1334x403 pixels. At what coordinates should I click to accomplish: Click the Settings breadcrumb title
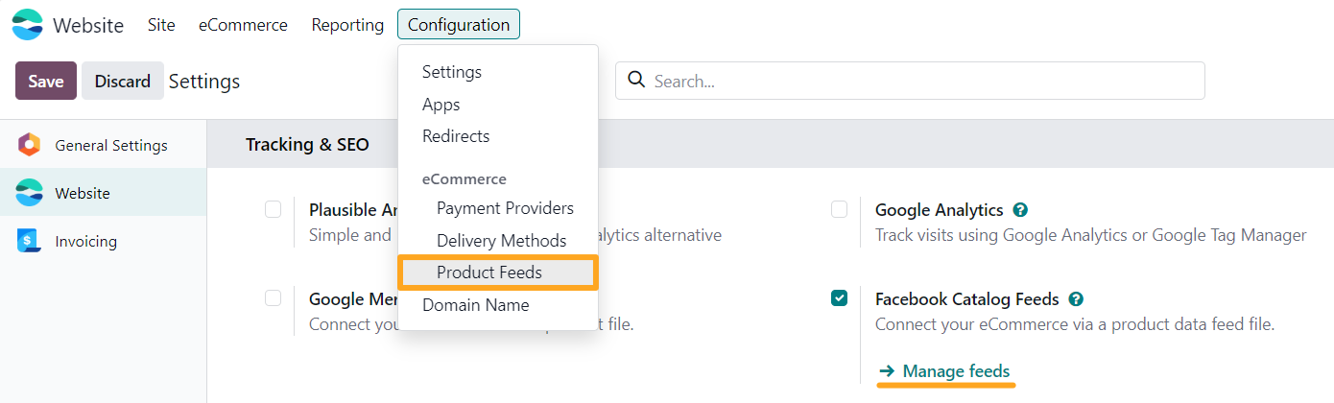tap(204, 82)
